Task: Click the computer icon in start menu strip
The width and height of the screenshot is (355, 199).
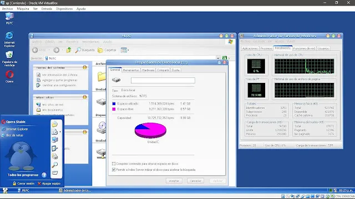Action: pos(54,140)
